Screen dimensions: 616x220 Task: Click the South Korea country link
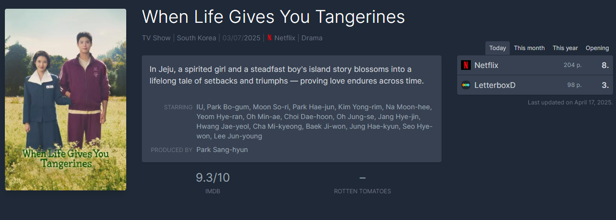[x=196, y=38]
